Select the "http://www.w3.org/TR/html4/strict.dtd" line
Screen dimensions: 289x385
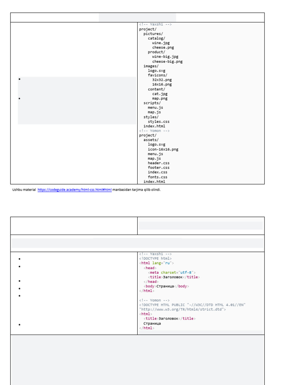[183, 310]
